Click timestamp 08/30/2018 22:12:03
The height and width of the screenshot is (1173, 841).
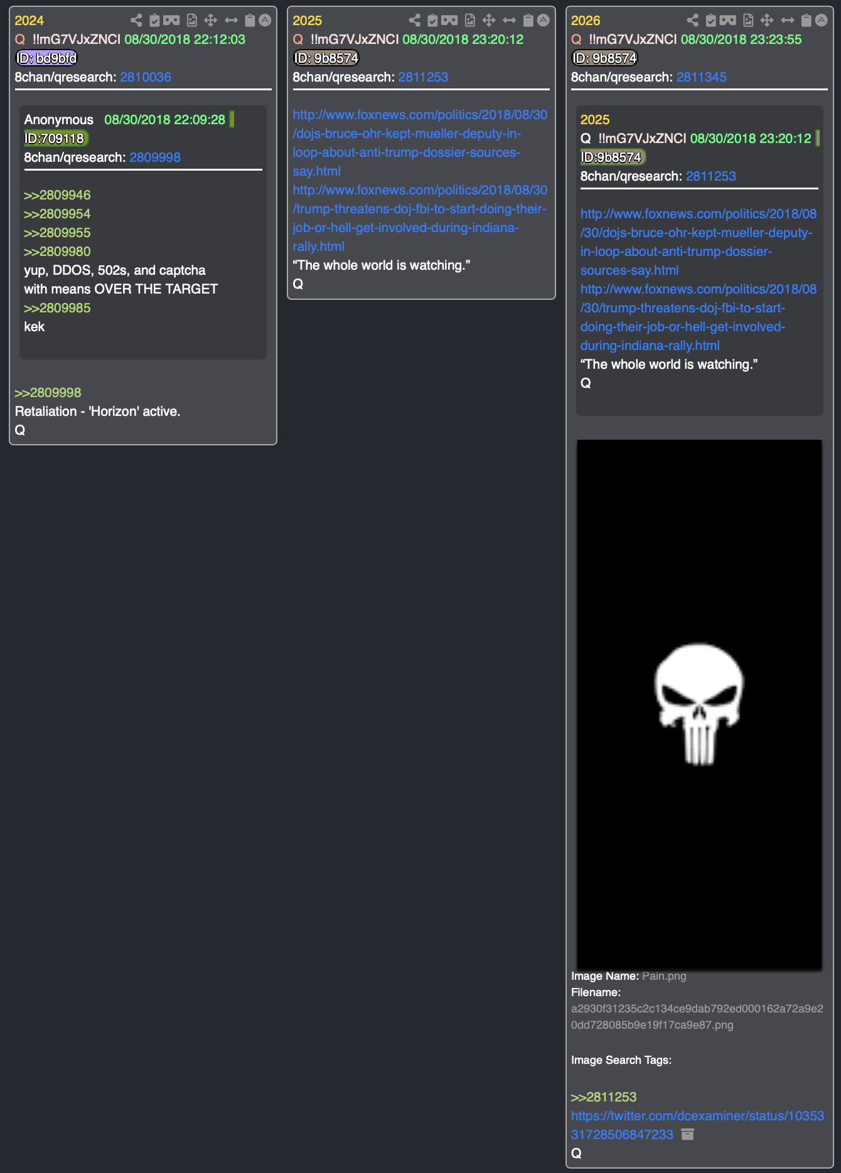click(185, 40)
